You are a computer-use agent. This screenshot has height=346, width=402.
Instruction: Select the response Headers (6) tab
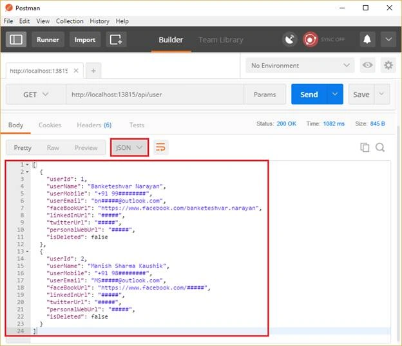(x=94, y=125)
